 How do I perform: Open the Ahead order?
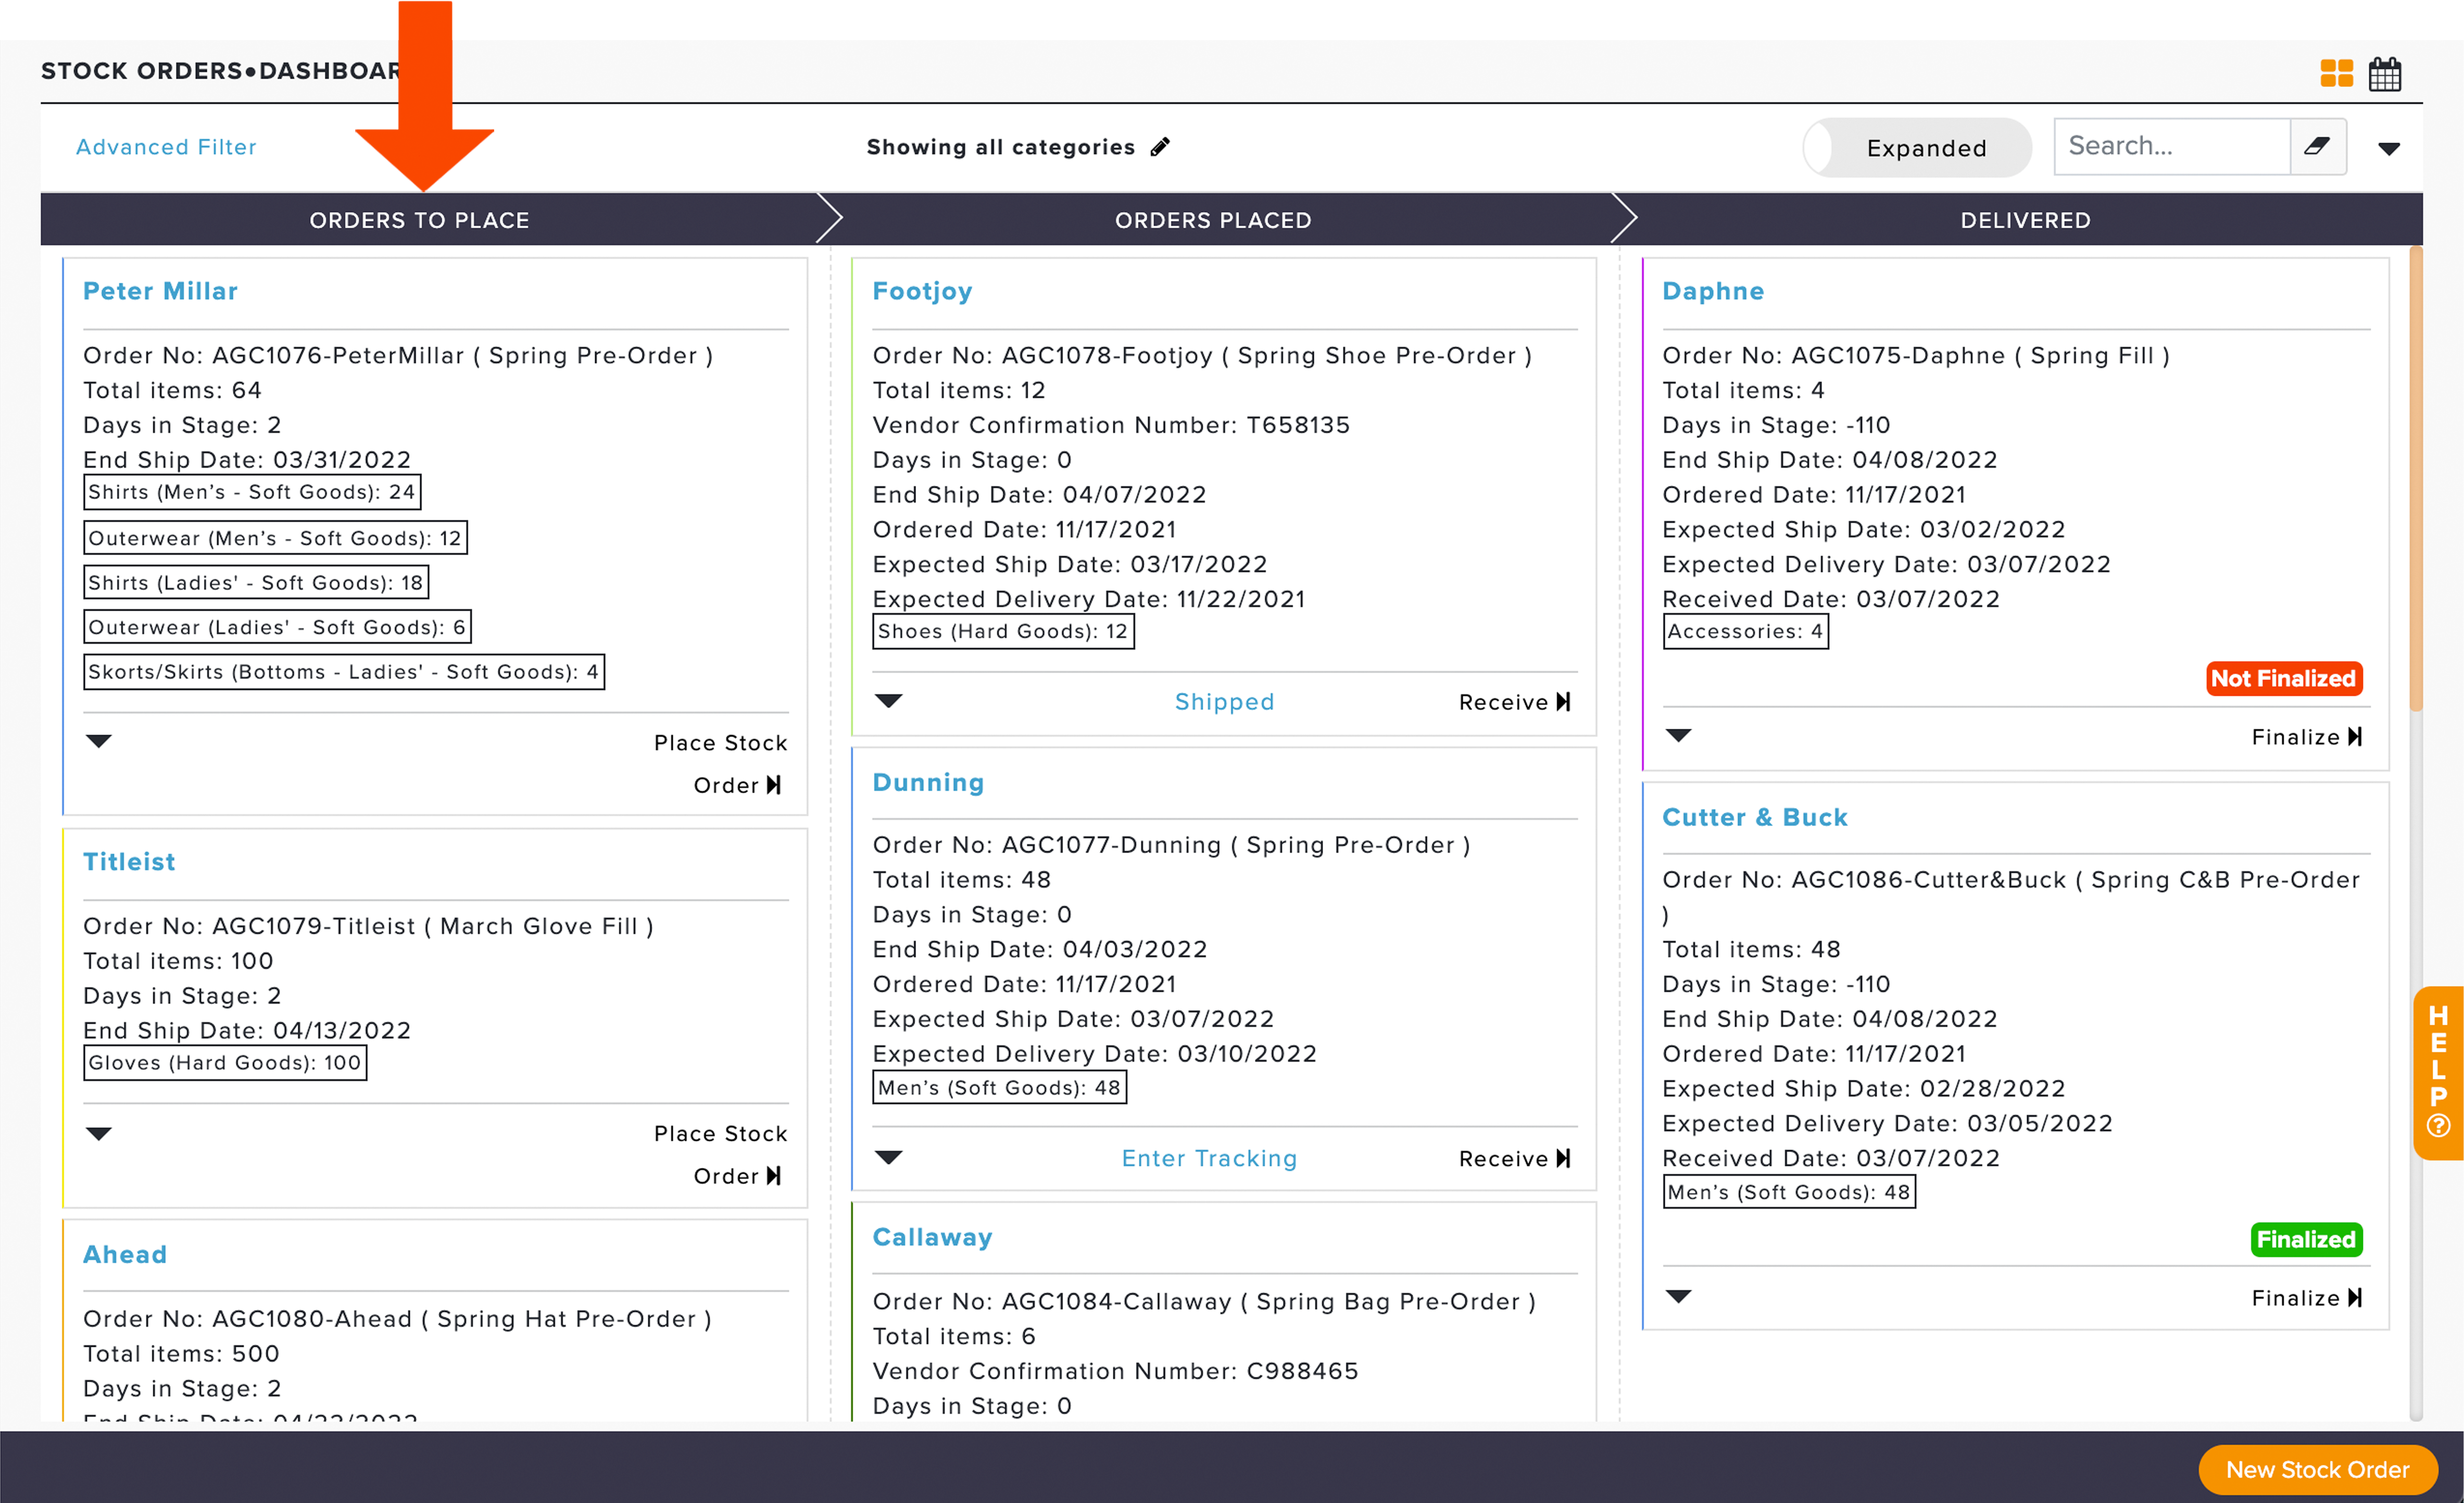tap(125, 1254)
